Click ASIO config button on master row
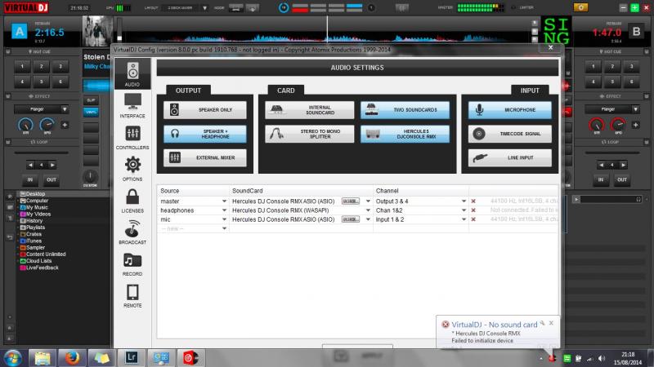 (351, 201)
